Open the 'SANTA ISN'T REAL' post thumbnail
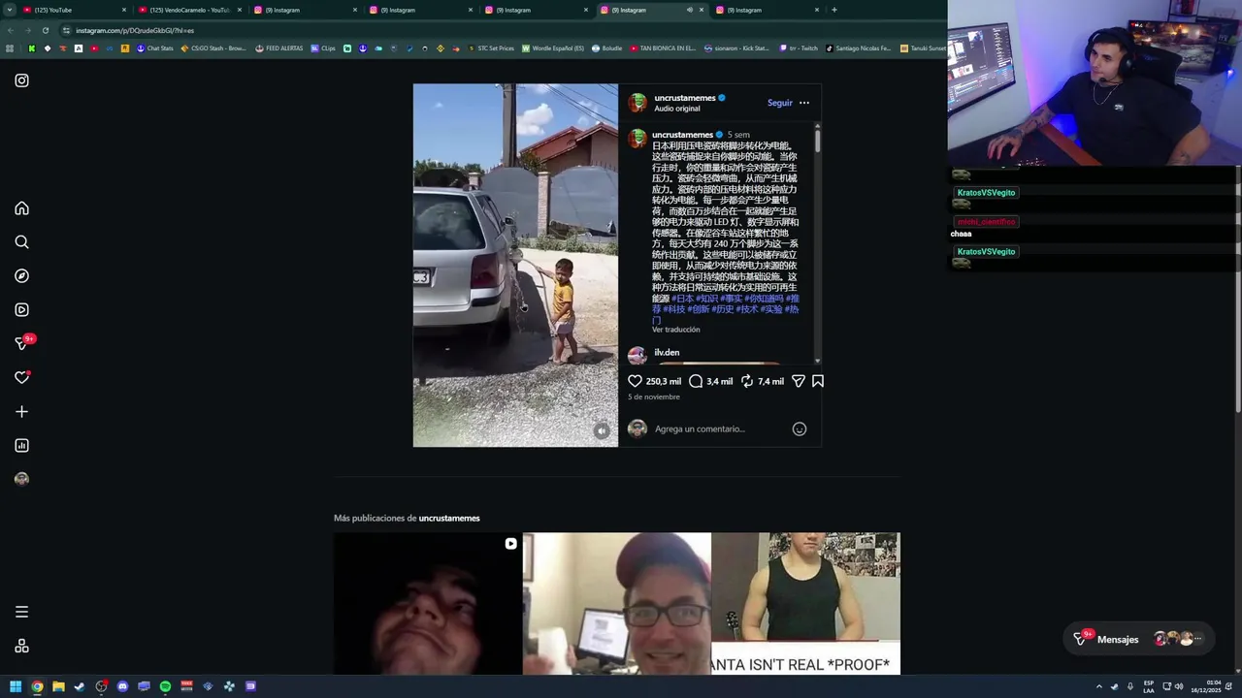 tap(805, 603)
